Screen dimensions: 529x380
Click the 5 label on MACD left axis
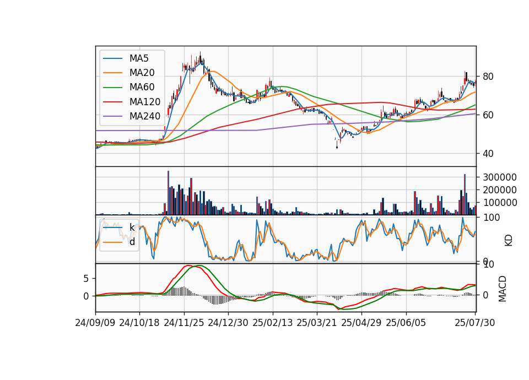[x=86, y=279]
